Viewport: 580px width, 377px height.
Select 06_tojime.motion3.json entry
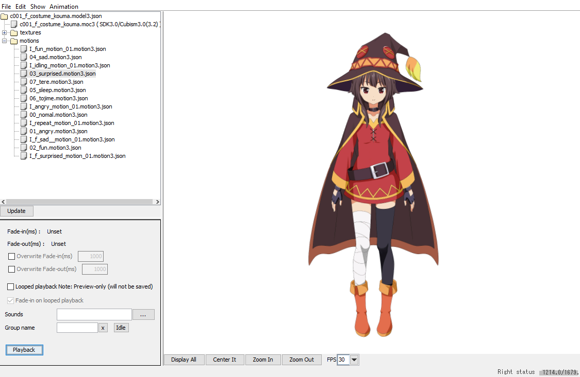coord(59,98)
